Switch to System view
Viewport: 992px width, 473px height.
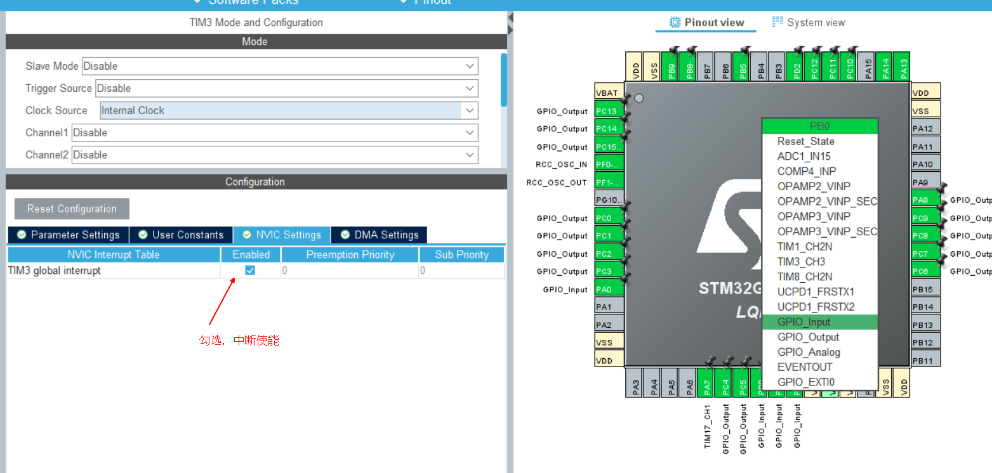pyautogui.click(x=808, y=22)
